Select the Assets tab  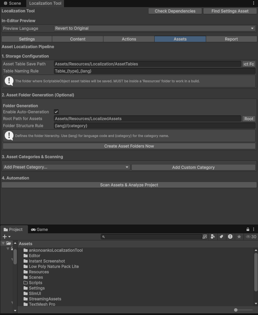point(180,39)
